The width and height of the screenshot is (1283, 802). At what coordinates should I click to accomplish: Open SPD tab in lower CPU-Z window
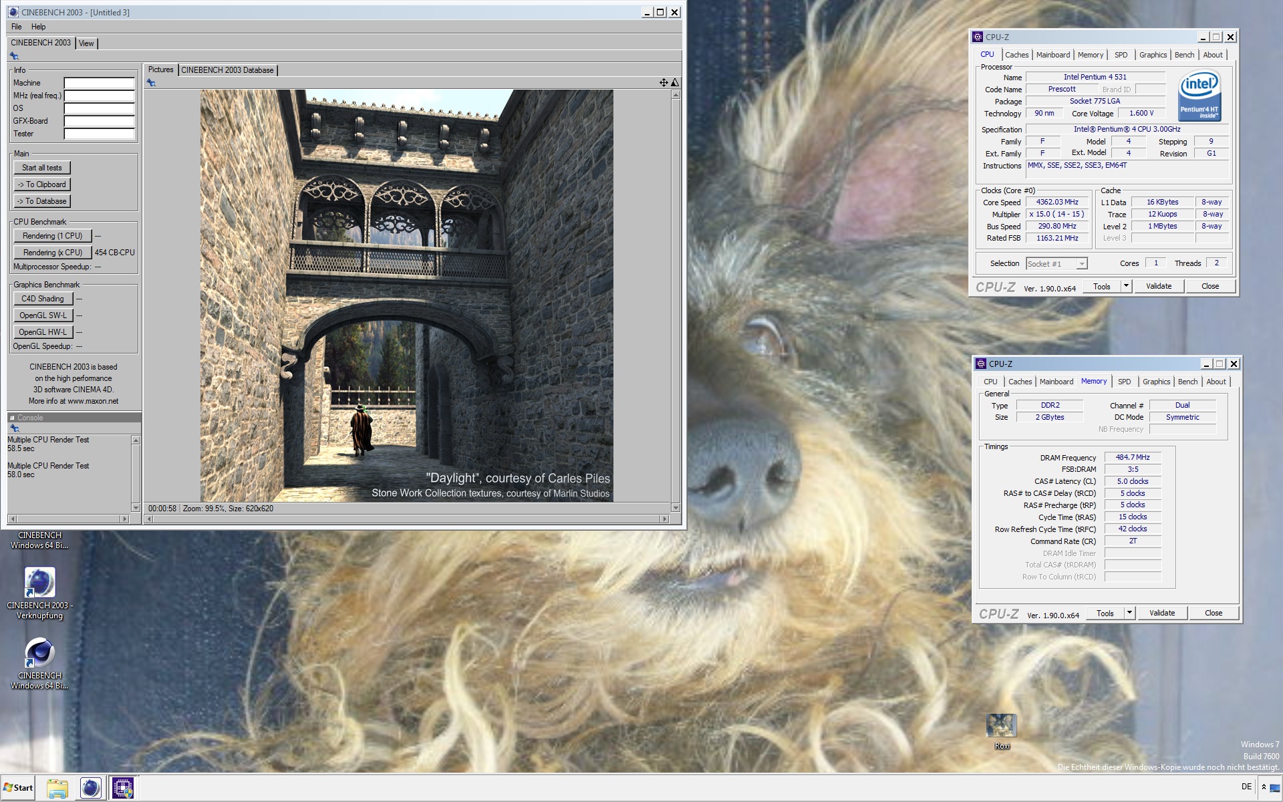[1125, 382]
